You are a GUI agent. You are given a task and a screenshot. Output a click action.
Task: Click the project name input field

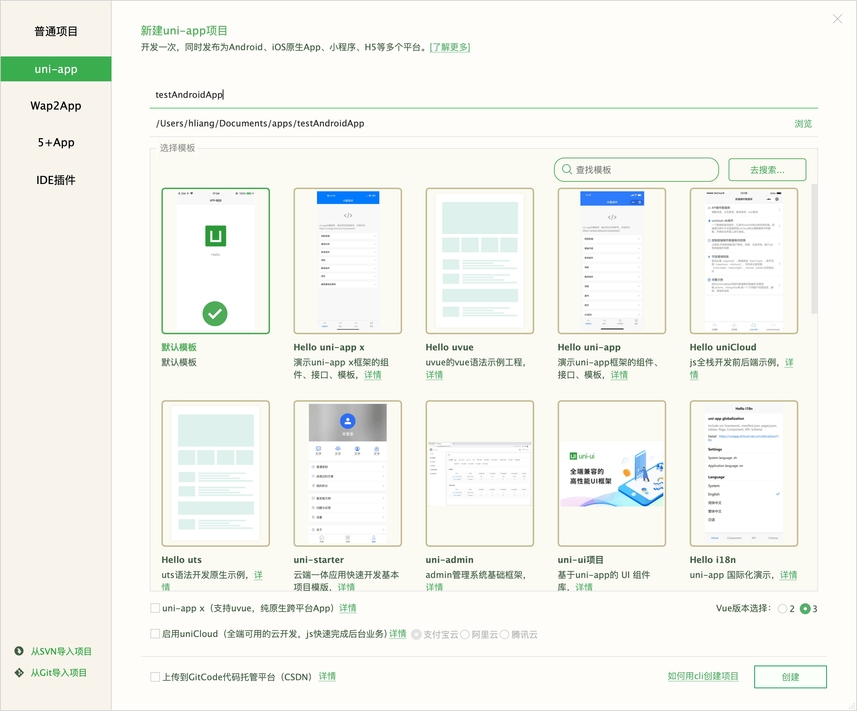(484, 95)
